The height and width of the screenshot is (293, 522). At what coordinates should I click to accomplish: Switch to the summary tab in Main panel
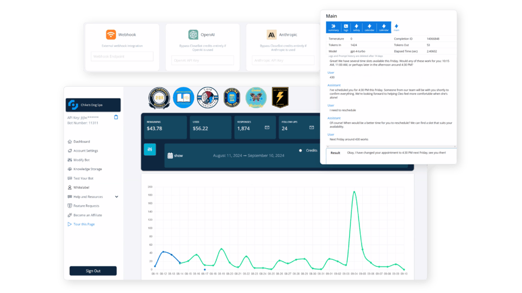point(333,27)
